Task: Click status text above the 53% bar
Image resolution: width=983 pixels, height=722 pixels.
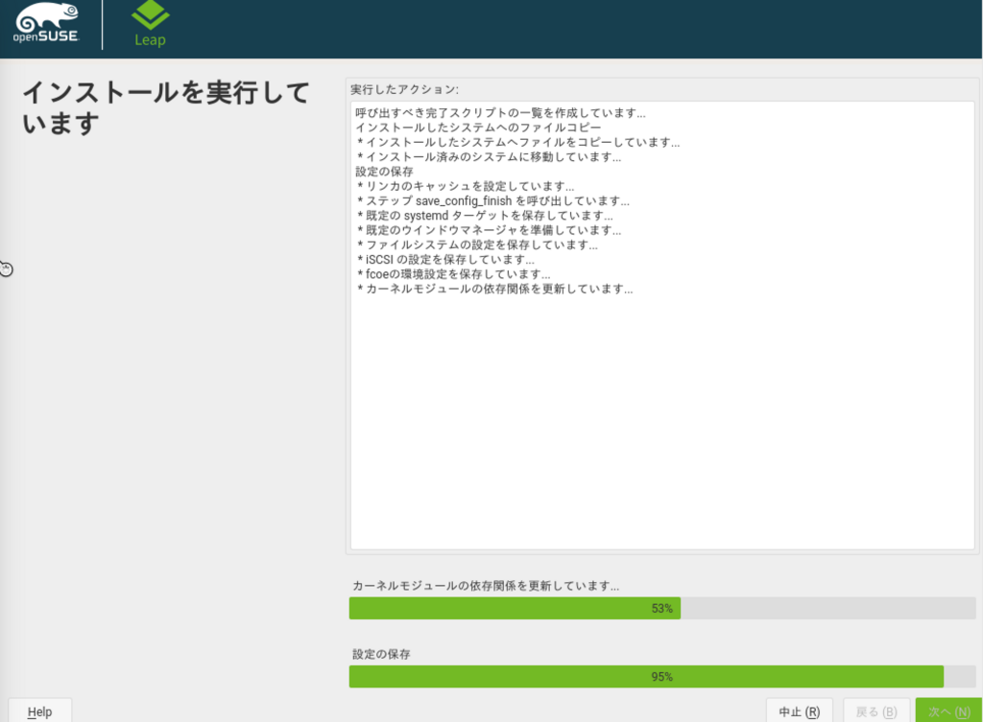Action: pyautogui.click(x=485, y=586)
